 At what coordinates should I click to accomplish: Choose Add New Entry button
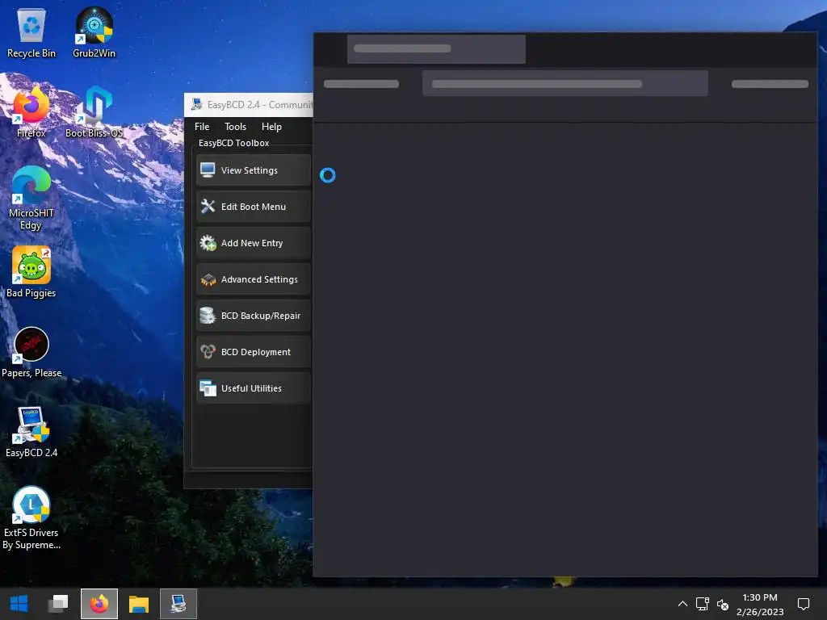[254, 243]
